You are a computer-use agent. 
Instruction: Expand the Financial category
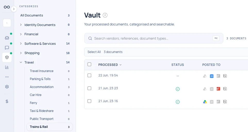[x=21, y=34]
